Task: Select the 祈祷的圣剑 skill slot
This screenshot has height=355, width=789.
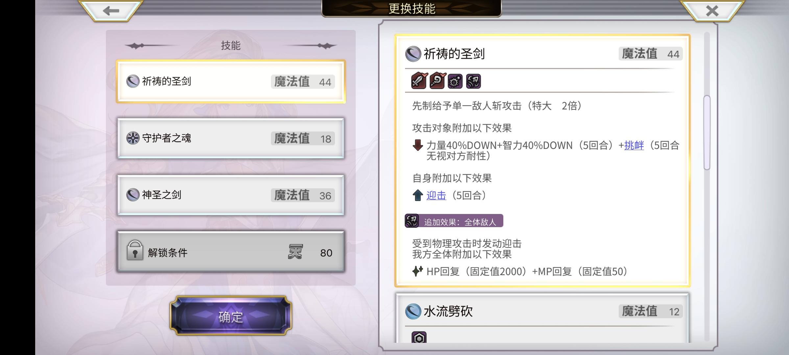Action: (x=231, y=82)
